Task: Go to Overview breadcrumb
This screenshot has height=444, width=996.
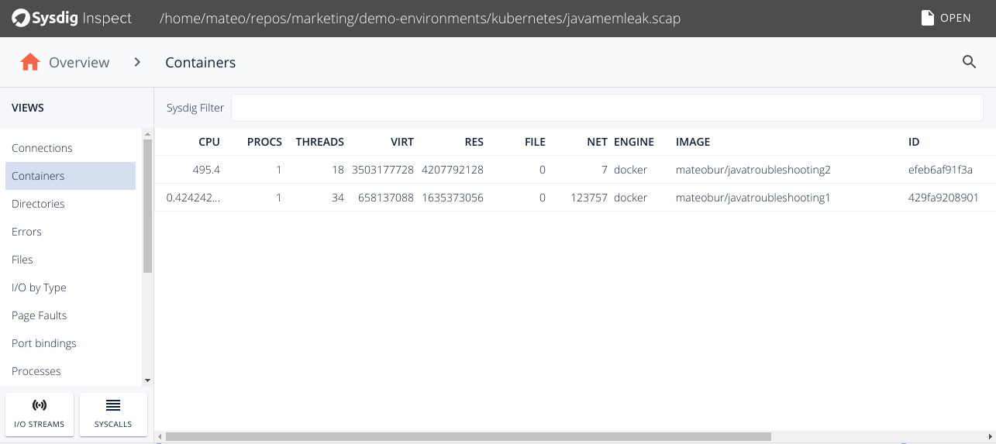Action: 79,62
